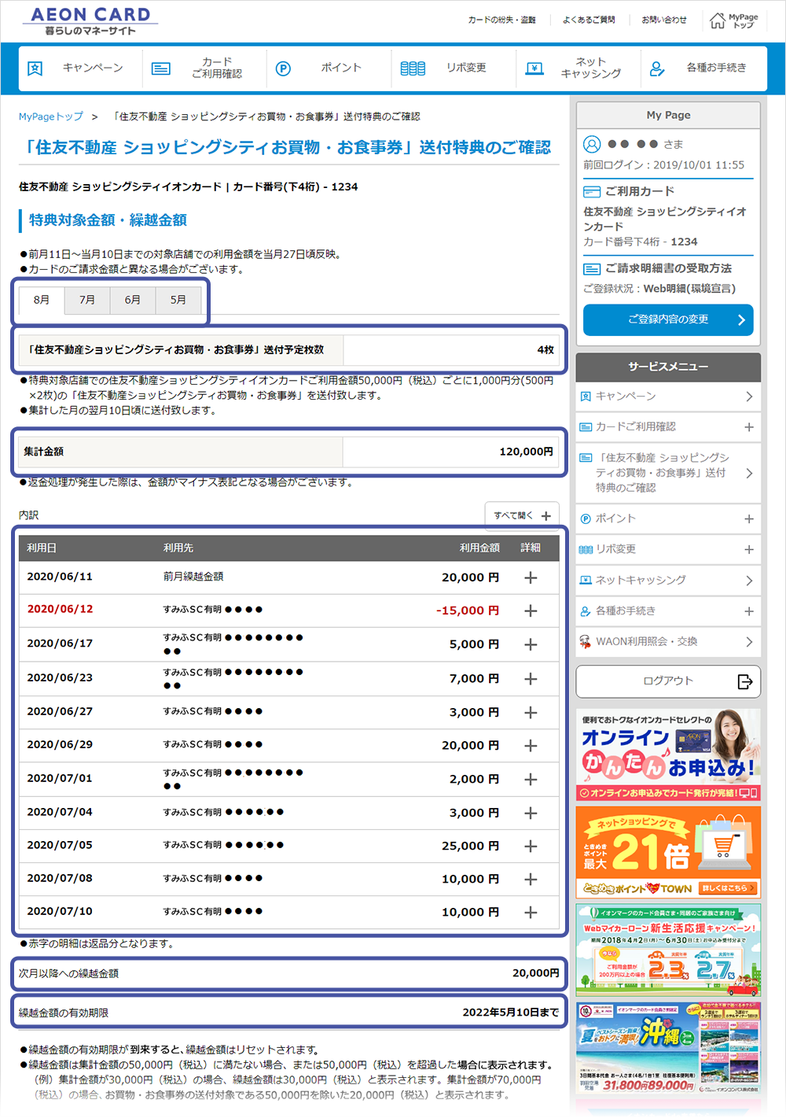This screenshot has height=1118, width=786.
Task: Click the user avatar icon in My Page
Action: coord(592,144)
